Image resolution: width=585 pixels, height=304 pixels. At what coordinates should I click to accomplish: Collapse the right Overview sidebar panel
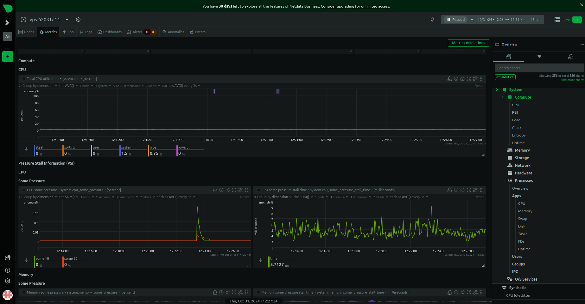click(x=582, y=44)
